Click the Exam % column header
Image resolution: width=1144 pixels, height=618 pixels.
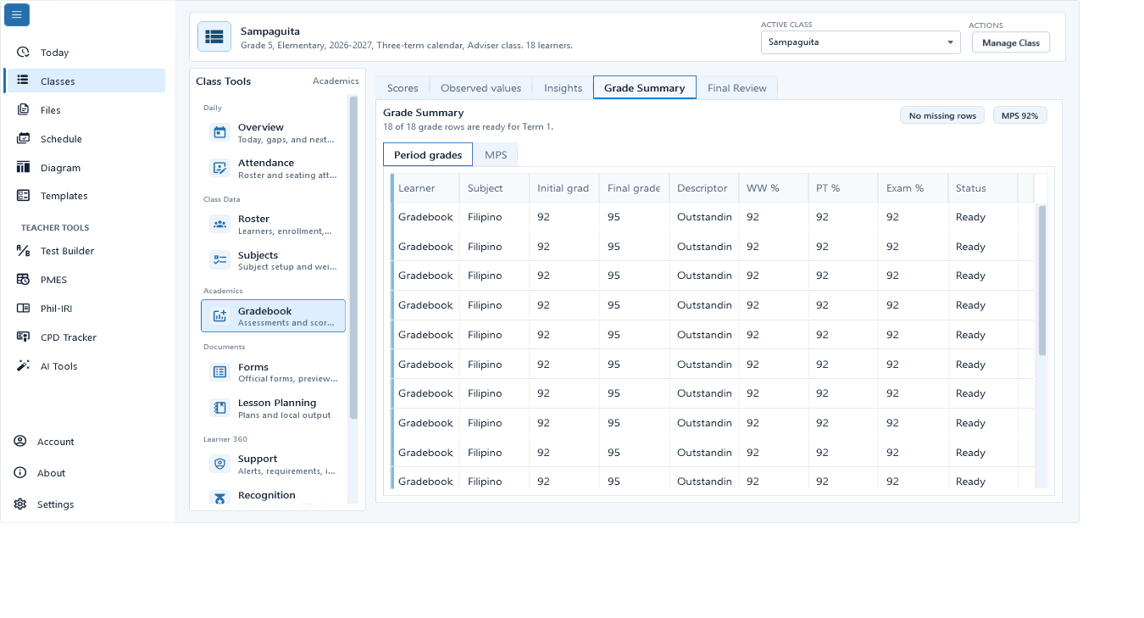[914, 188]
